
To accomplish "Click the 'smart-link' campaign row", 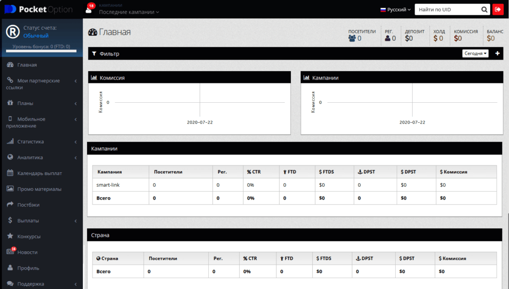I will [x=108, y=185].
